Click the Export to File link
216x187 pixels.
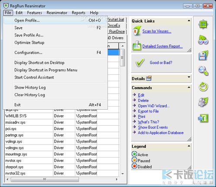click(148, 111)
